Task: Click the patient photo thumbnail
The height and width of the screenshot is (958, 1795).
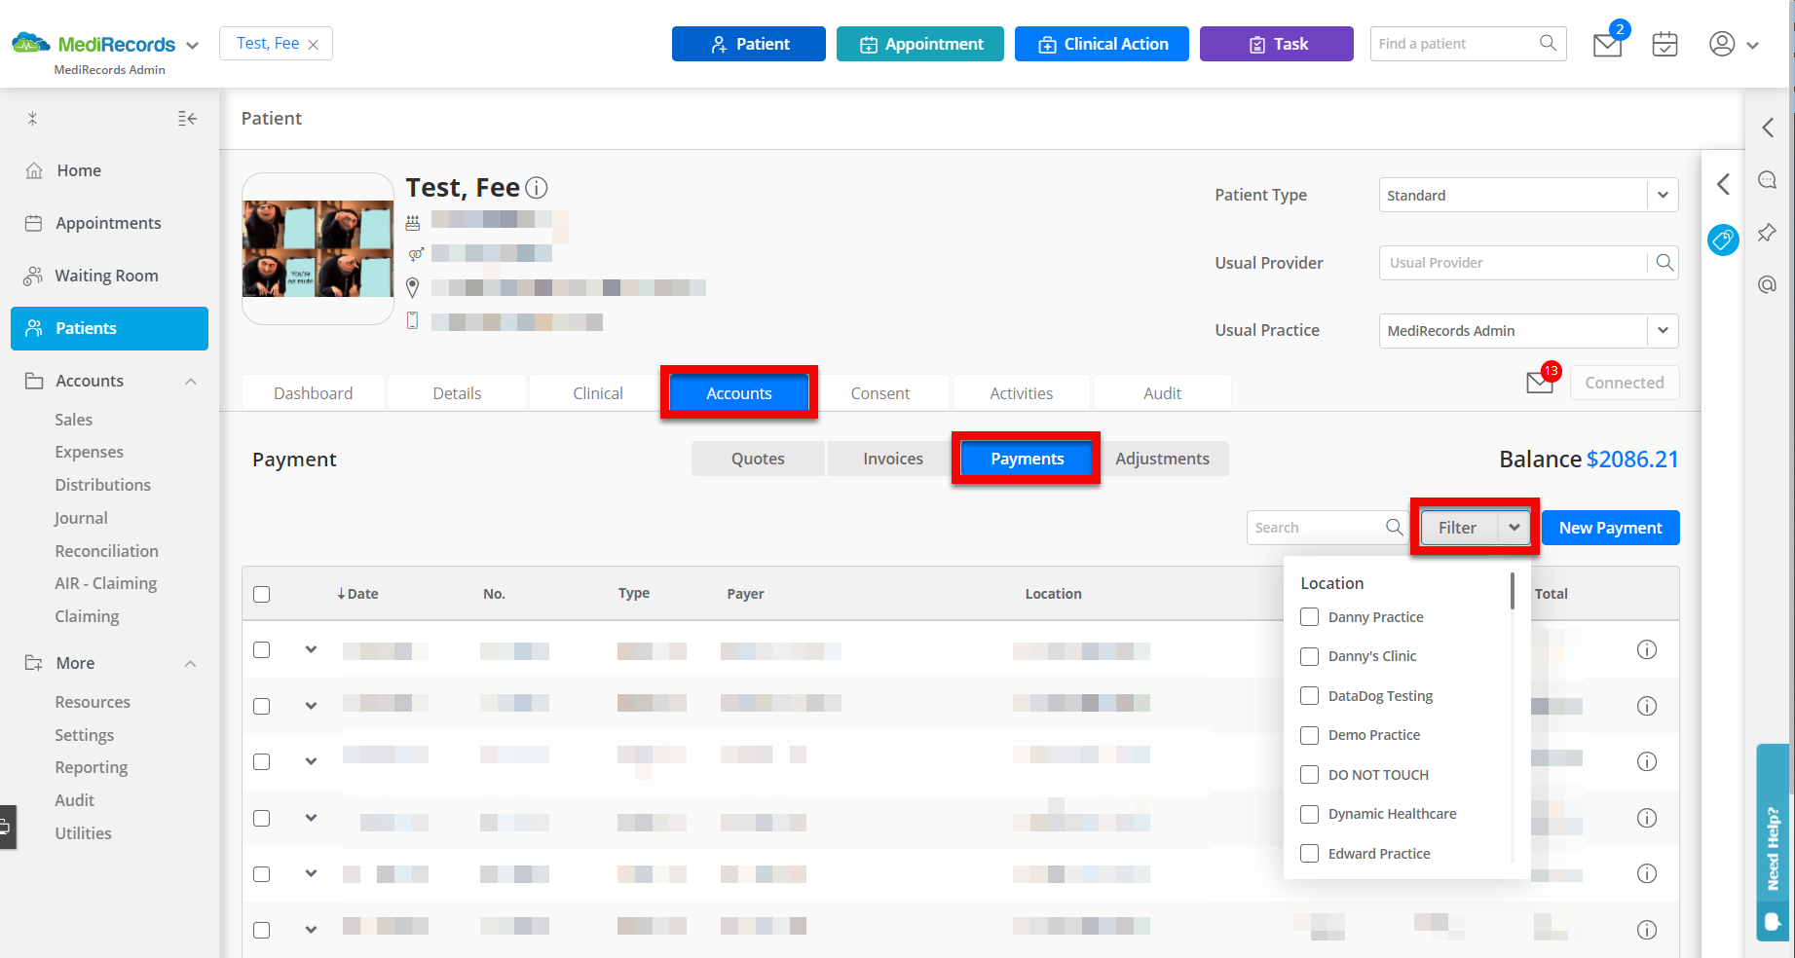Action: tap(318, 248)
